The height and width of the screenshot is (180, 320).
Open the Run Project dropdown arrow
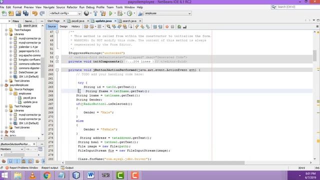coord(115,13)
